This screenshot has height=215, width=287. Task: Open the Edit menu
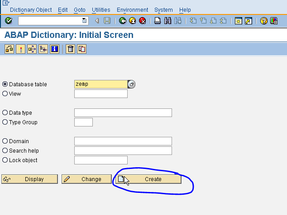[62, 10]
